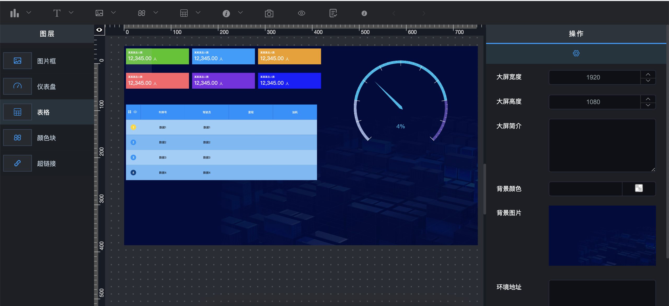Expand the chart tool dropdown arrow
The image size is (669, 306).
[x=29, y=12]
